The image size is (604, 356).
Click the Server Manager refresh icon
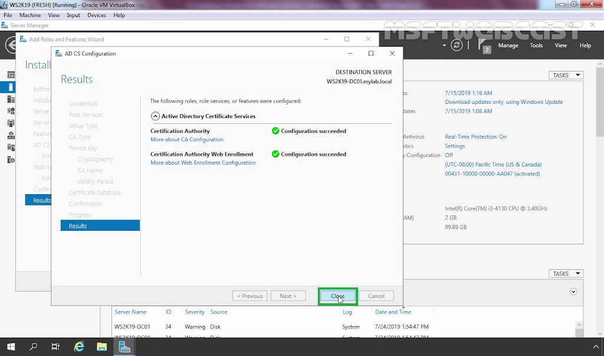[x=457, y=45]
